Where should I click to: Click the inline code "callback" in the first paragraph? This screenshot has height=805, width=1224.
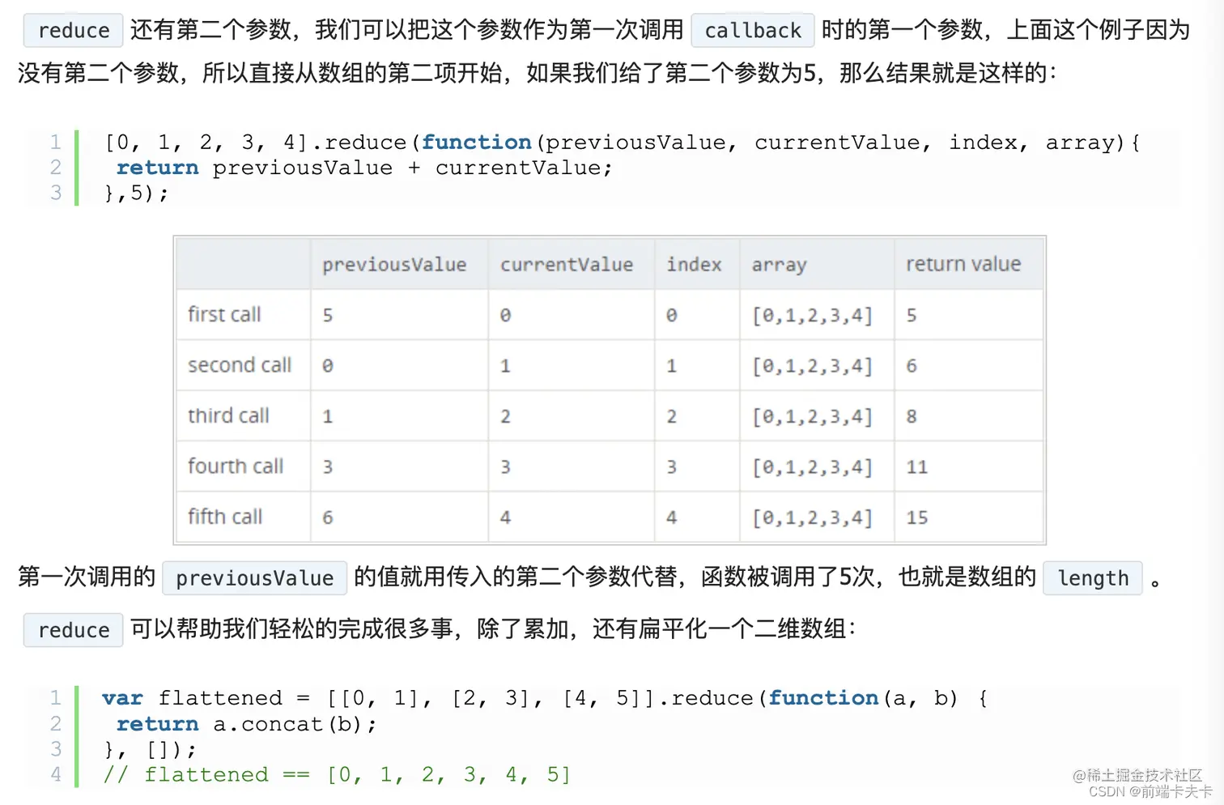pyautogui.click(x=753, y=31)
